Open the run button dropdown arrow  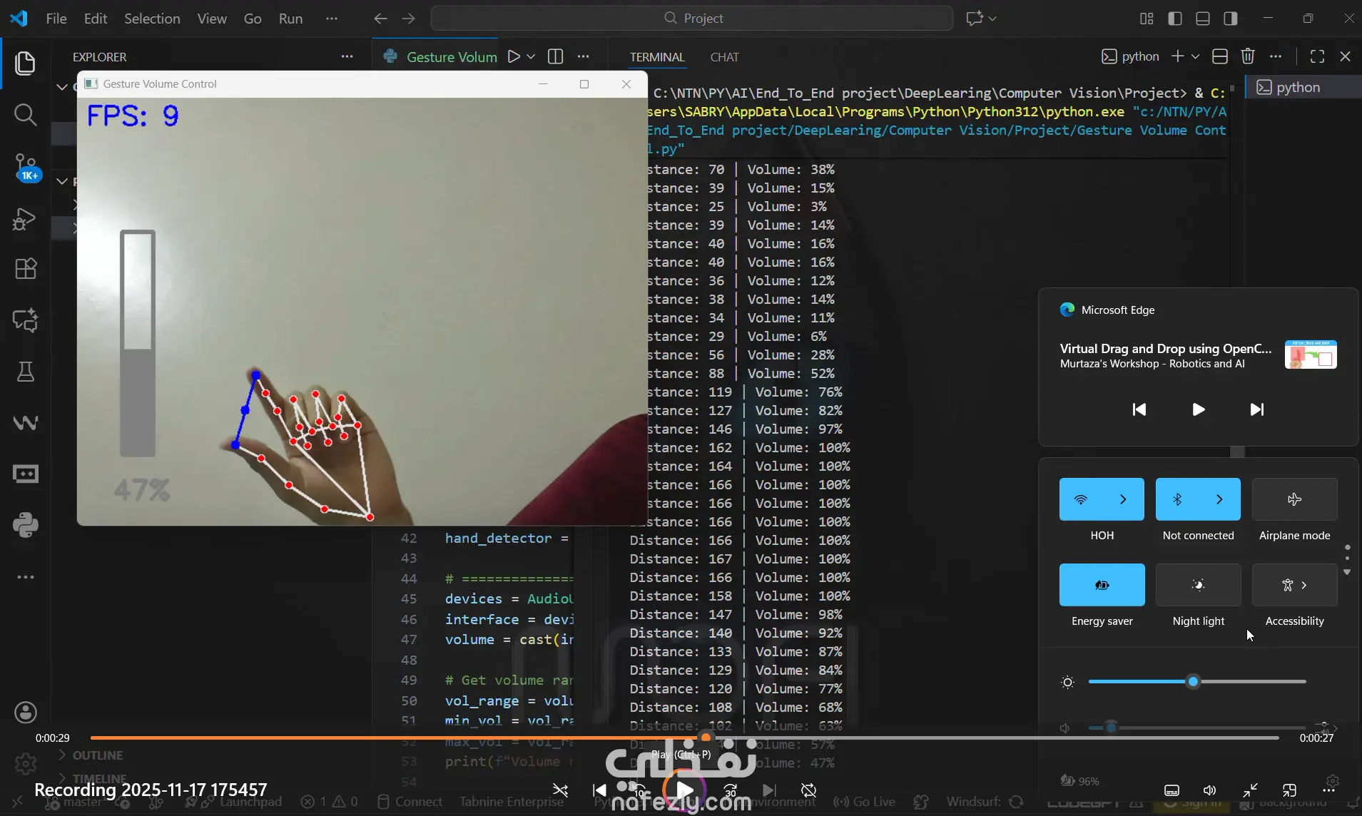(x=531, y=57)
